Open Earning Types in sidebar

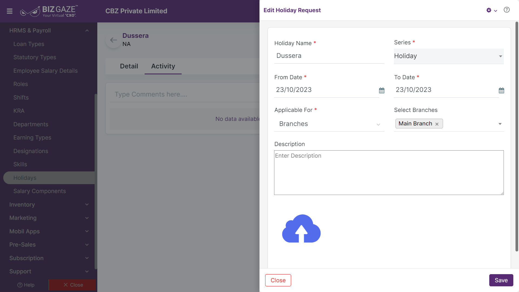[32, 138]
